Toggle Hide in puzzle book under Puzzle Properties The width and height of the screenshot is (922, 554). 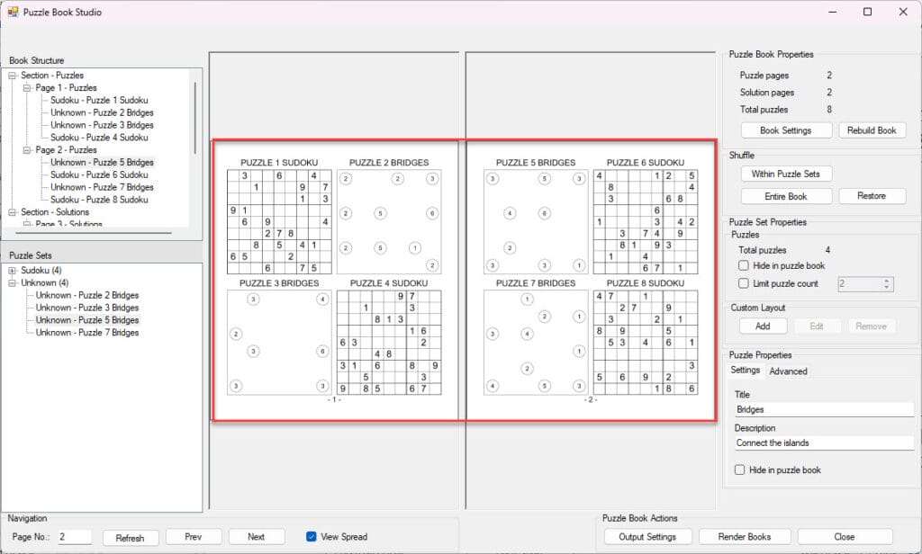(739, 470)
